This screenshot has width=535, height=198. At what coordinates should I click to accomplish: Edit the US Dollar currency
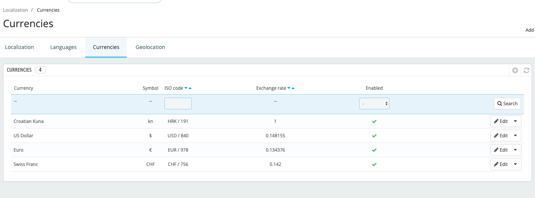point(501,136)
